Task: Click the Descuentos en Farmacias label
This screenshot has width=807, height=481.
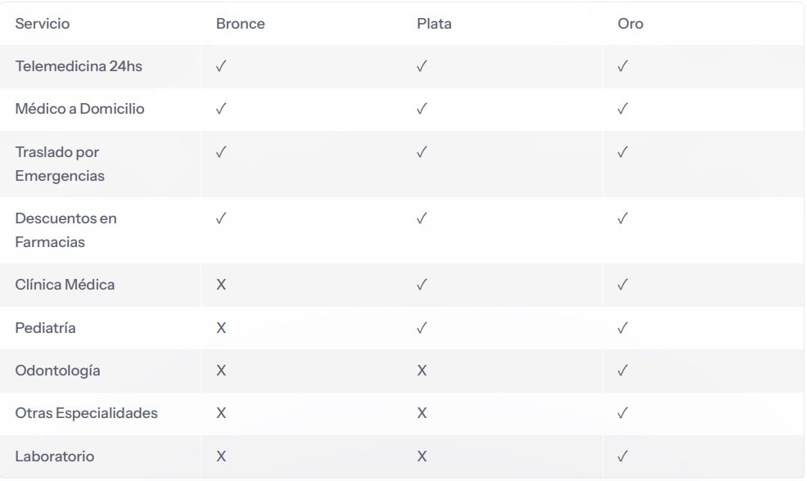Action: 65,230
